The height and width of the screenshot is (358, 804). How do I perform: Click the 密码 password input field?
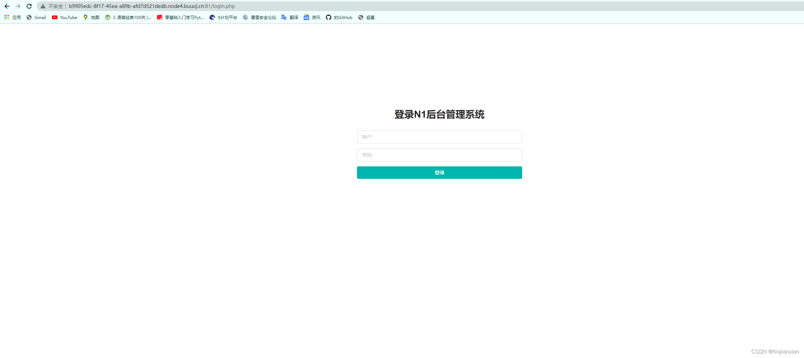(439, 155)
